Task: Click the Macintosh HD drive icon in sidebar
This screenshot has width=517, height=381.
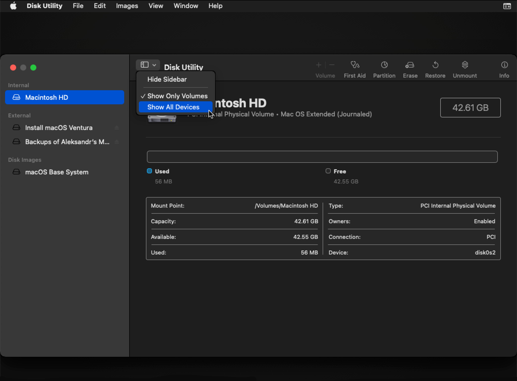Action: [16, 97]
